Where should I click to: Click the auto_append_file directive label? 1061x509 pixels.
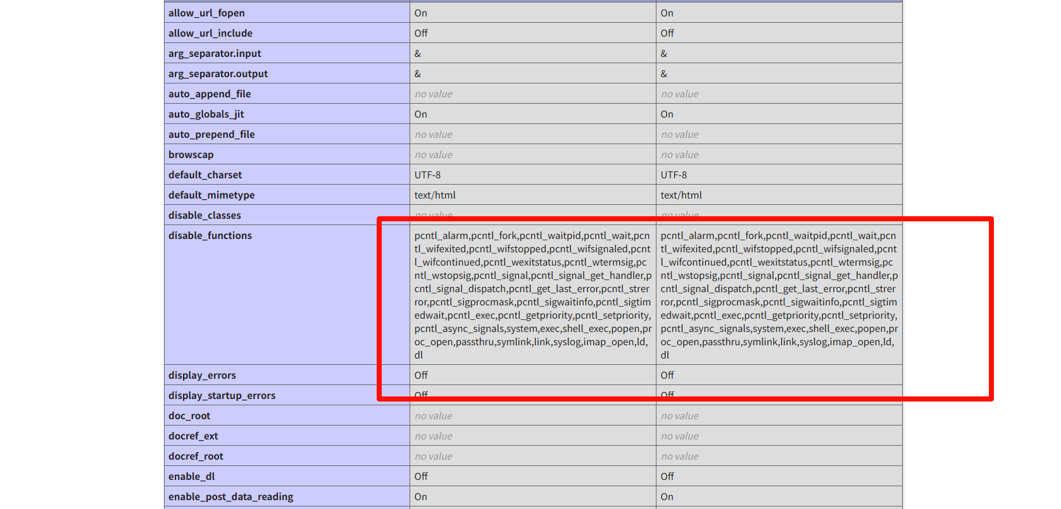click(210, 94)
